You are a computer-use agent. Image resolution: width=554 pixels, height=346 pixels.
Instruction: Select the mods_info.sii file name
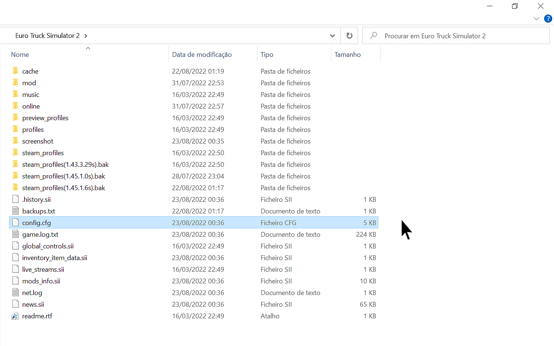pos(41,281)
